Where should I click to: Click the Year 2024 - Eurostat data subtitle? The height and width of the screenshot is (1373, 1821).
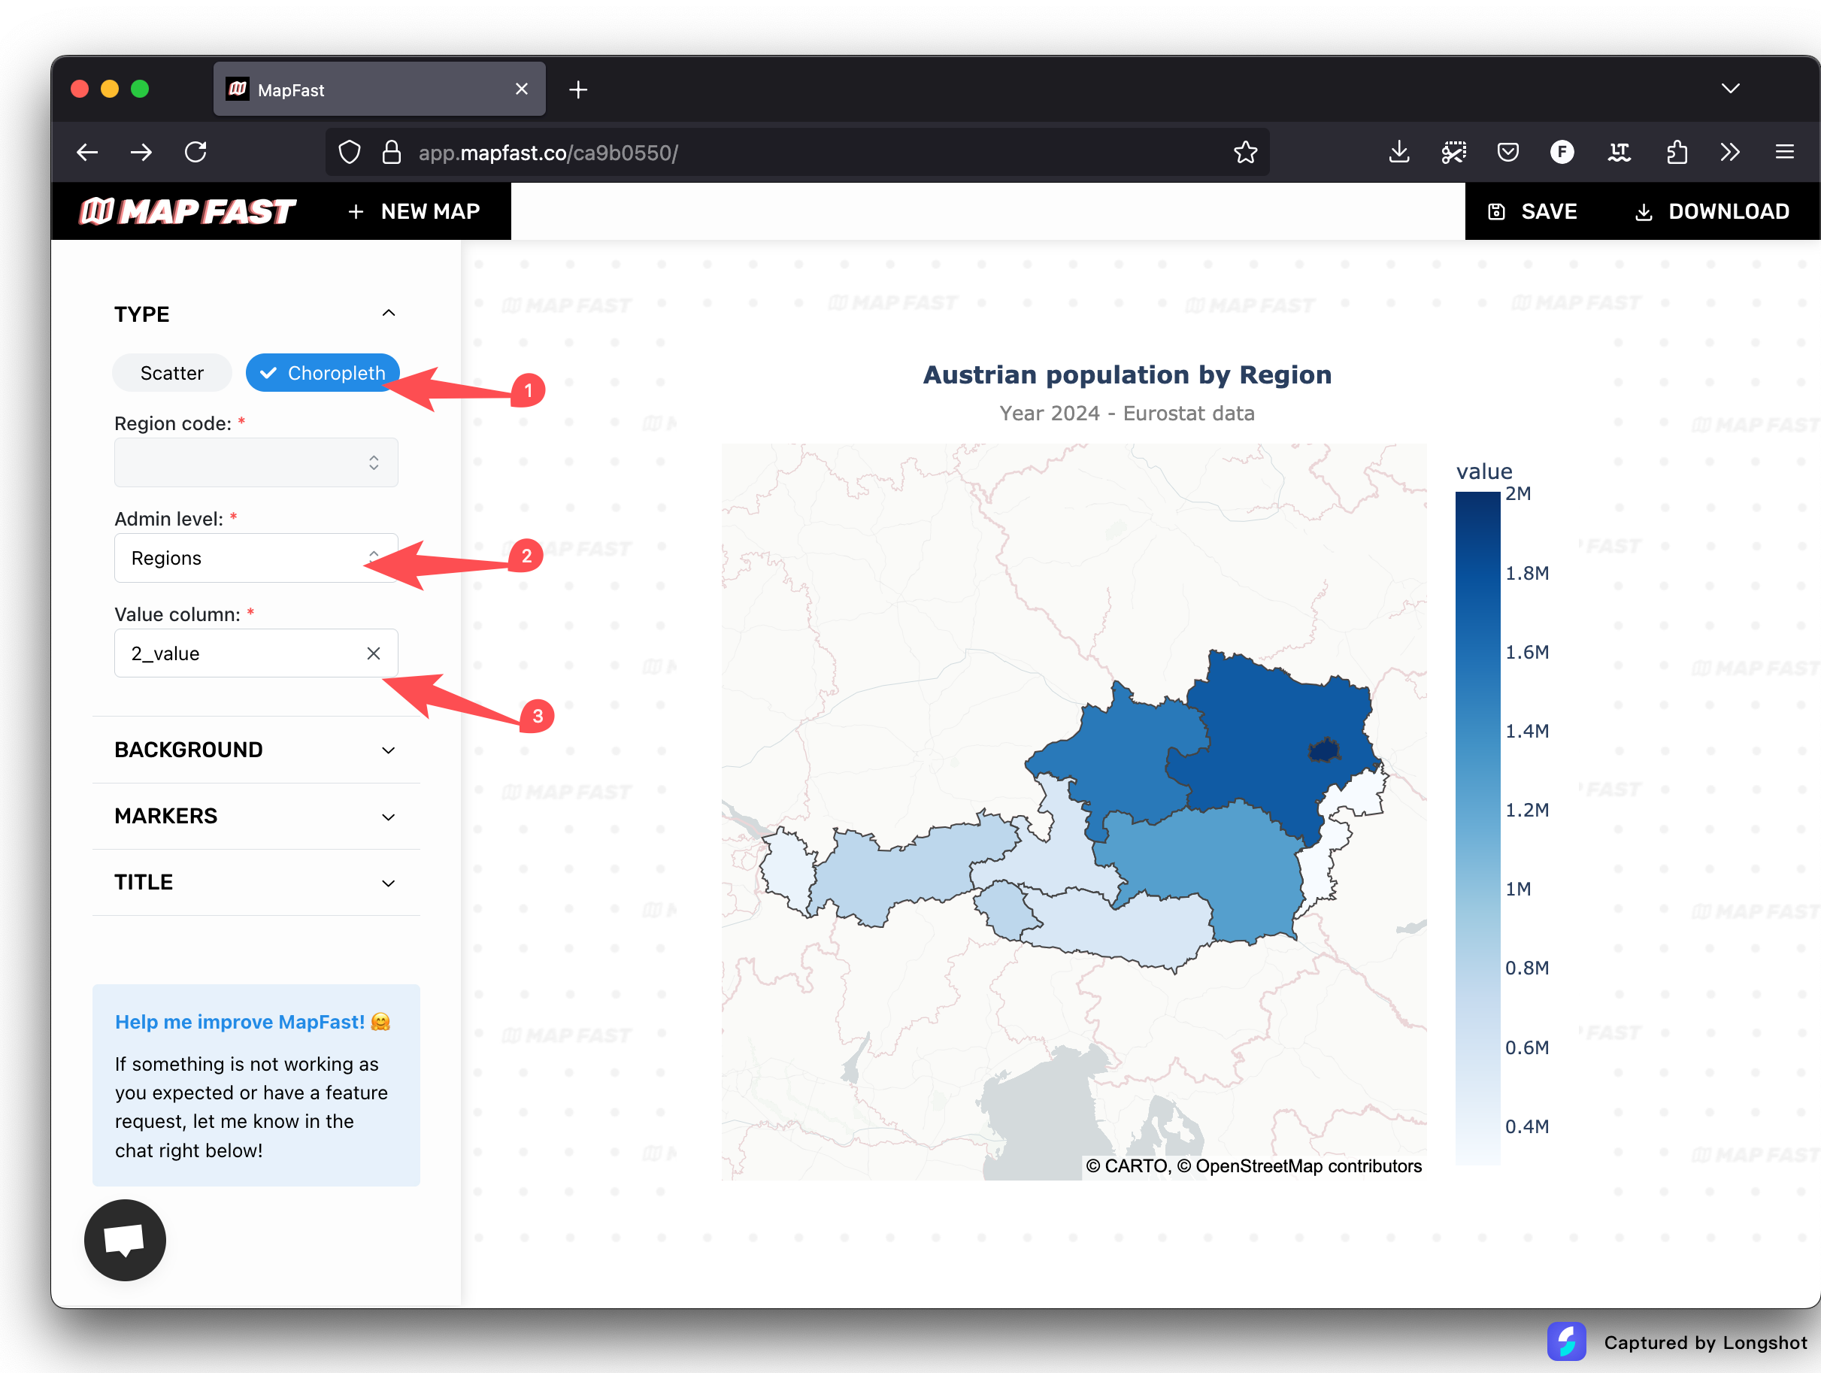[x=1127, y=414]
